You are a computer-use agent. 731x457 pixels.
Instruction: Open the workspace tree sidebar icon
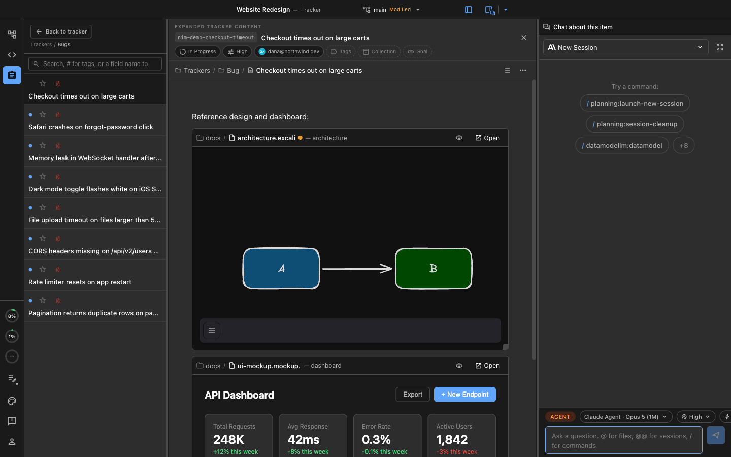click(x=12, y=34)
